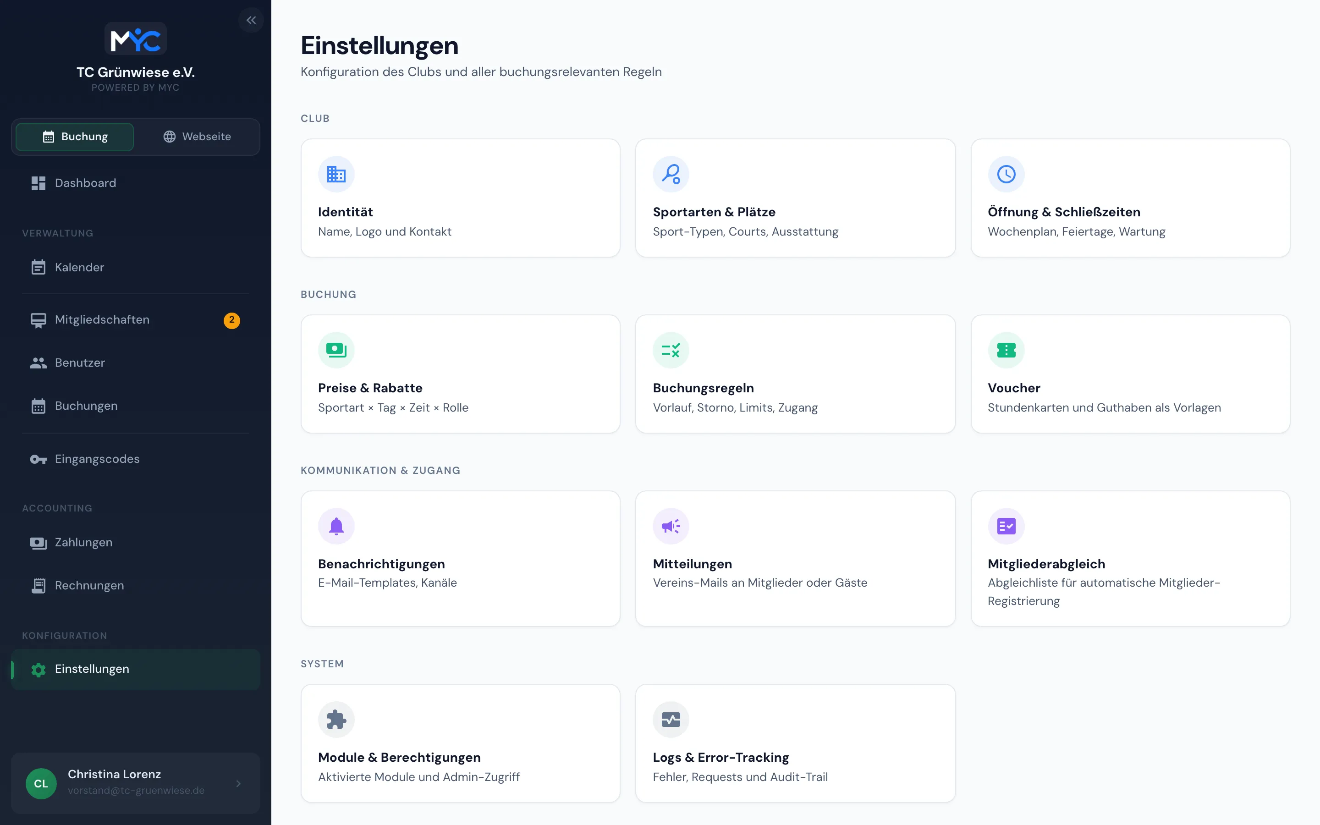Collapse the sidebar with the double-chevron button

251,20
